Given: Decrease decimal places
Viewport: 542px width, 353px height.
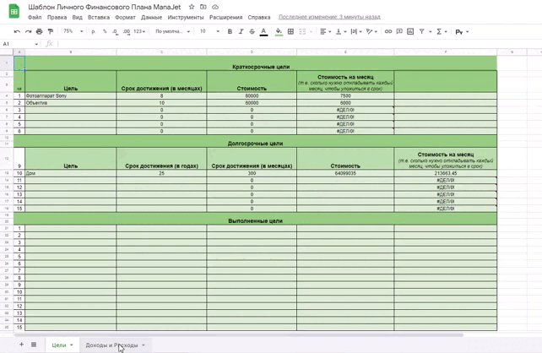Looking at the screenshot, I should 115,31.
